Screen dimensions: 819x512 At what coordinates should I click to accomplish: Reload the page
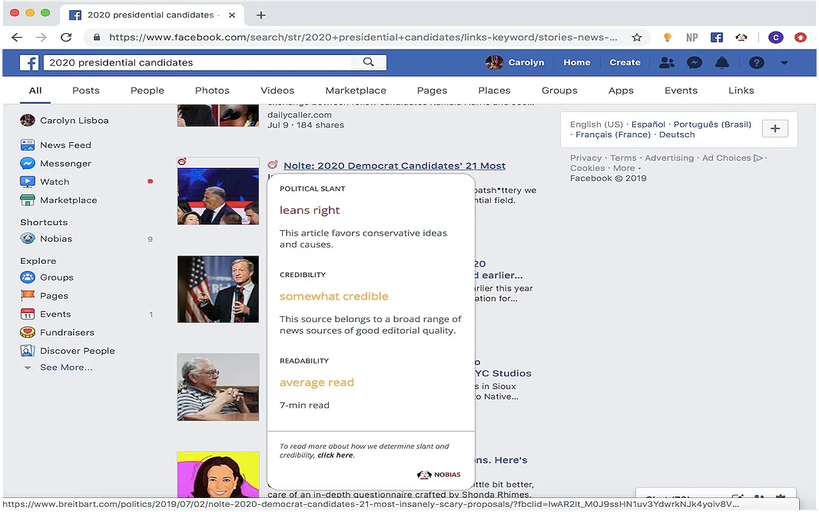pyautogui.click(x=66, y=37)
